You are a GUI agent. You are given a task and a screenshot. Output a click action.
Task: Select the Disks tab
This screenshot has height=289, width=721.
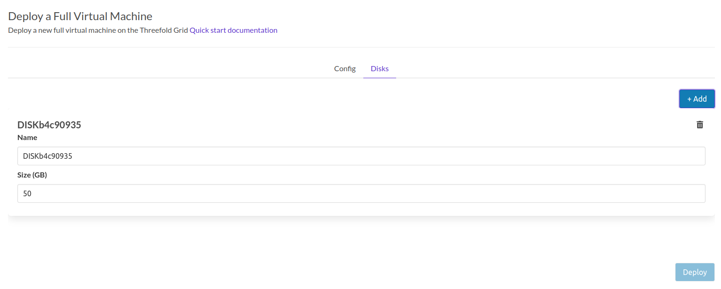click(379, 69)
